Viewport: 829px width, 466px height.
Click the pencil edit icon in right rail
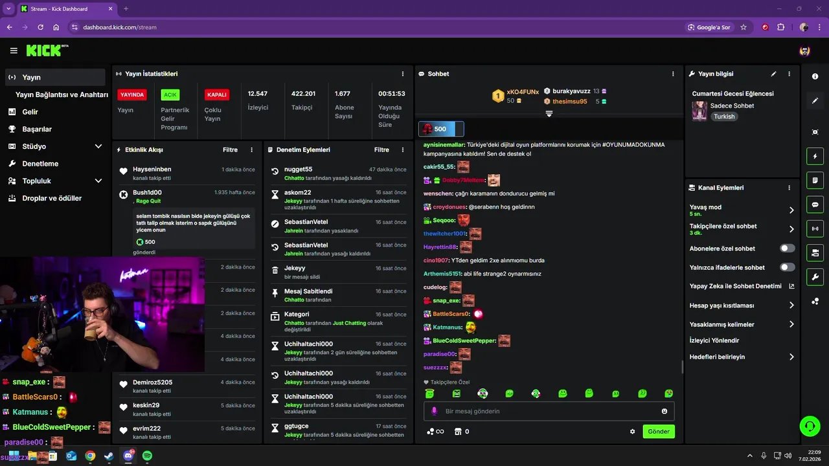[x=815, y=101]
